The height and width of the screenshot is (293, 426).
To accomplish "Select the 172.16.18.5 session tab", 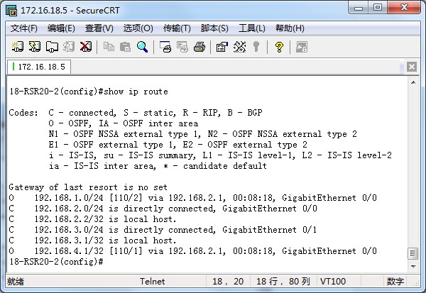I will [x=40, y=67].
